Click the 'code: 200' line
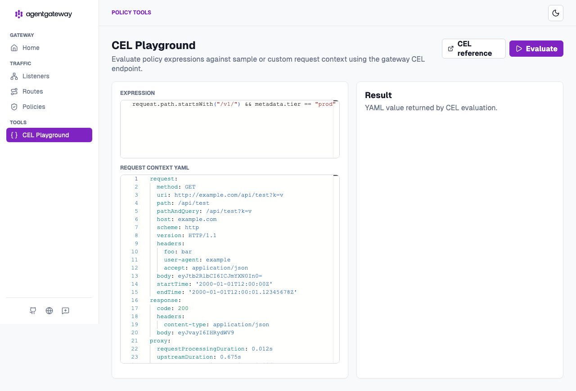The width and height of the screenshot is (576, 391). [x=172, y=308]
